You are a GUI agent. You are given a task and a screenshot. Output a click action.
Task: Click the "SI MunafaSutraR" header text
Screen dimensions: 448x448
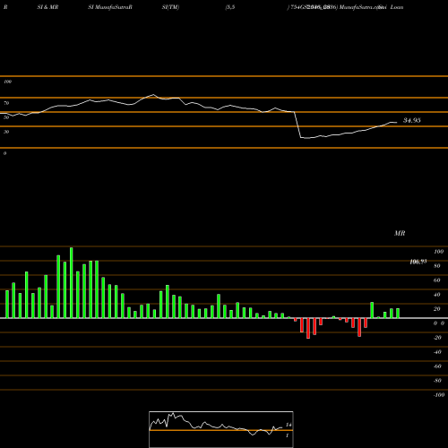(110, 7)
